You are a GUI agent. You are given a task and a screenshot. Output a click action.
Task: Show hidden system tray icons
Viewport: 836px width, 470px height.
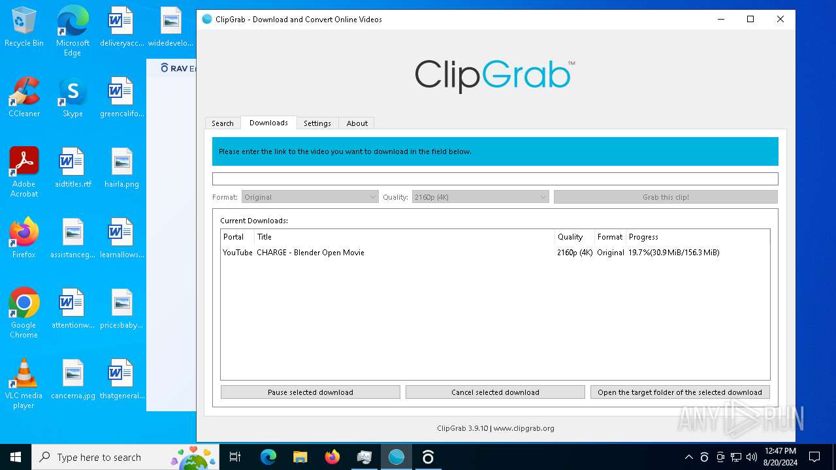pos(688,457)
